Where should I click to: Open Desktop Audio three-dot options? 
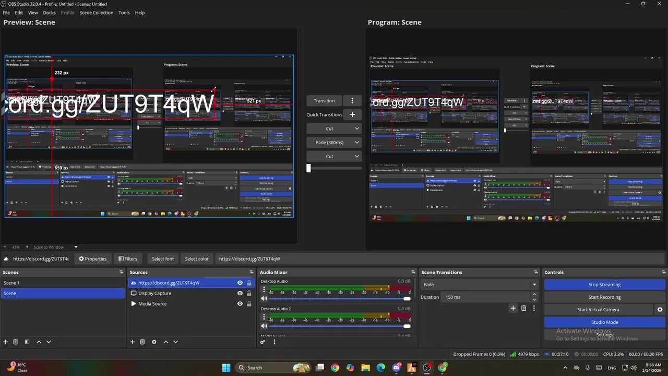point(264,289)
